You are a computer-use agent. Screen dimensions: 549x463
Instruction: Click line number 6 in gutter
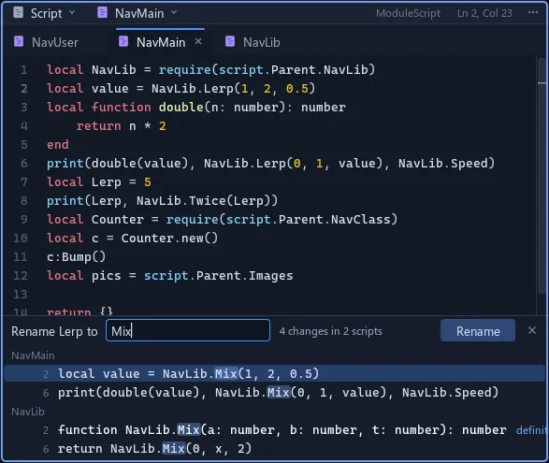(x=23, y=163)
